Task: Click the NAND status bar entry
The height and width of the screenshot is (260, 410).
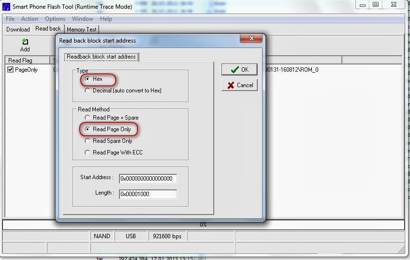Action: click(x=102, y=236)
